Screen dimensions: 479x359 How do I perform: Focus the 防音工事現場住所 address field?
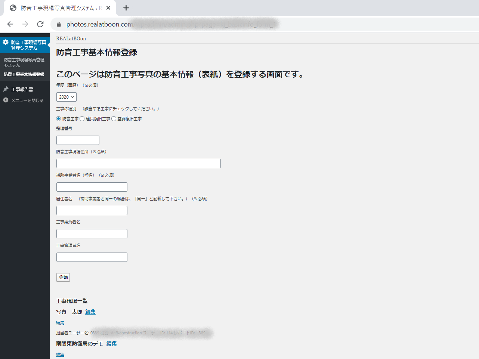(x=138, y=163)
